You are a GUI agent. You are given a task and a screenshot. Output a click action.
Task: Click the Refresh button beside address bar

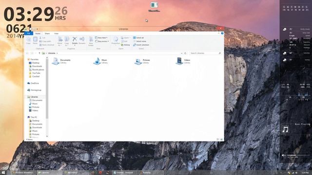[185, 53]
